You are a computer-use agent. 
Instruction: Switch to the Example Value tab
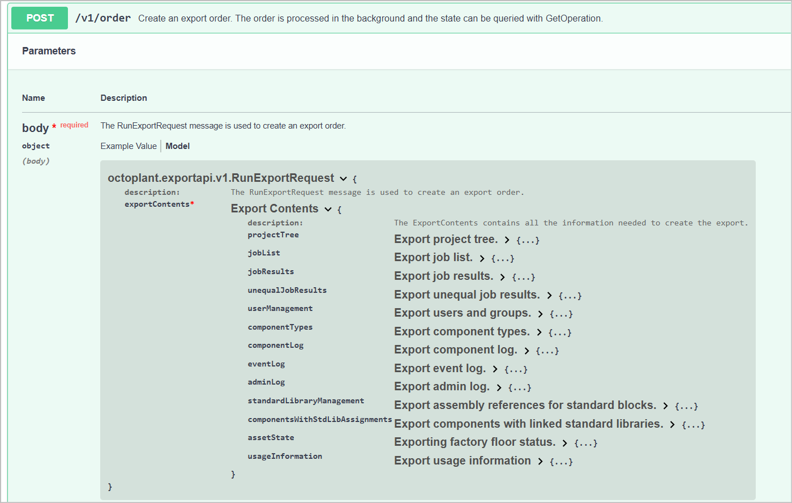pos(129,146)
